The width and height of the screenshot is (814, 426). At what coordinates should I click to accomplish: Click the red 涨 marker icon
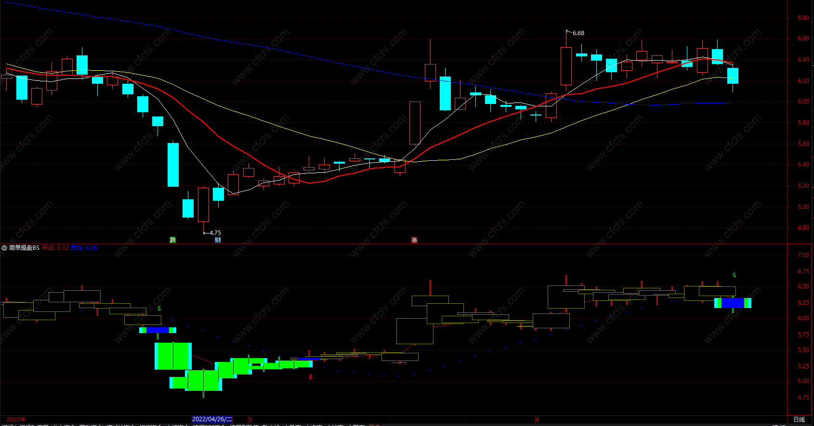pos(414,240)
